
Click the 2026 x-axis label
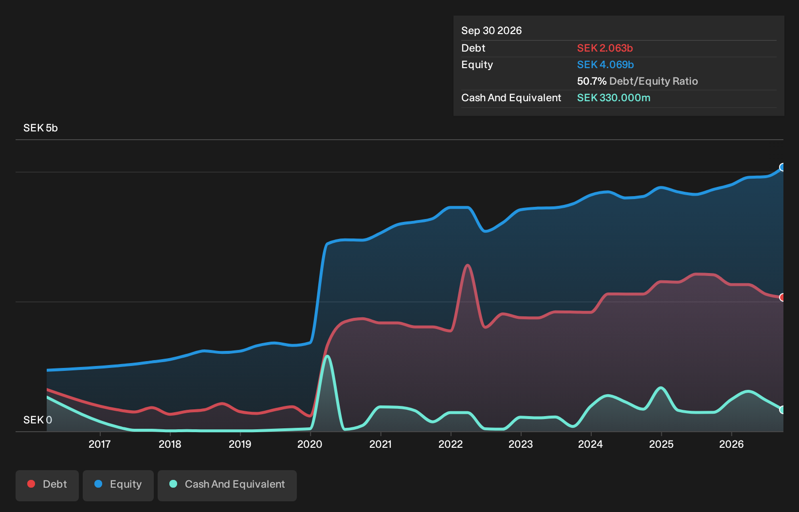[x=731, y=444]
